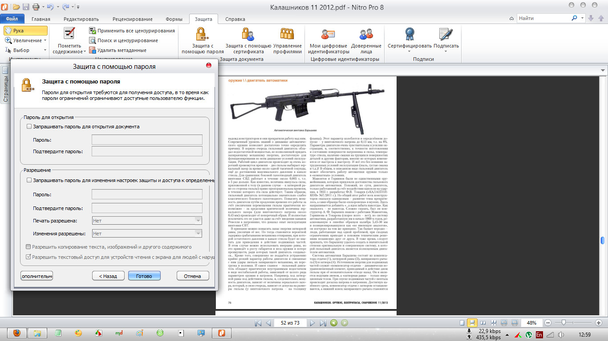Jump to the last page
The width and height of the screenshot is (608, 341).
click(323, 323)
